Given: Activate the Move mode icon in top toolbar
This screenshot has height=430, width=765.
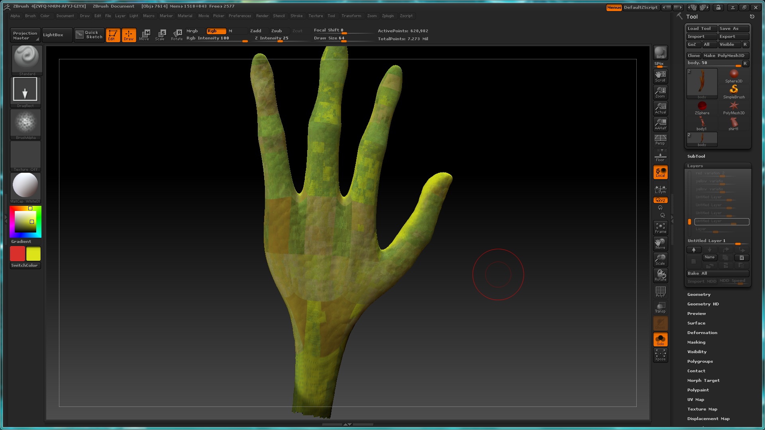Looking at the screenshot, I should pyautogui.click(x=144, y=35).
